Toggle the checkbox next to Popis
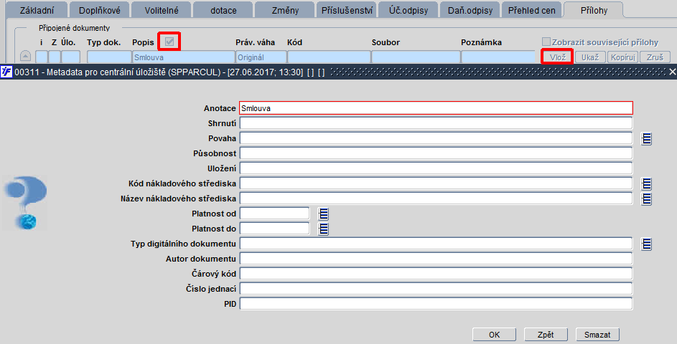This screenshot has height=344, width=677. pos(169,42)
